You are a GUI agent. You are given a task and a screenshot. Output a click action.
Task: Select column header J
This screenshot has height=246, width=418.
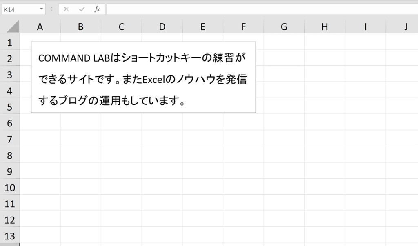click(x=405, y=26)
